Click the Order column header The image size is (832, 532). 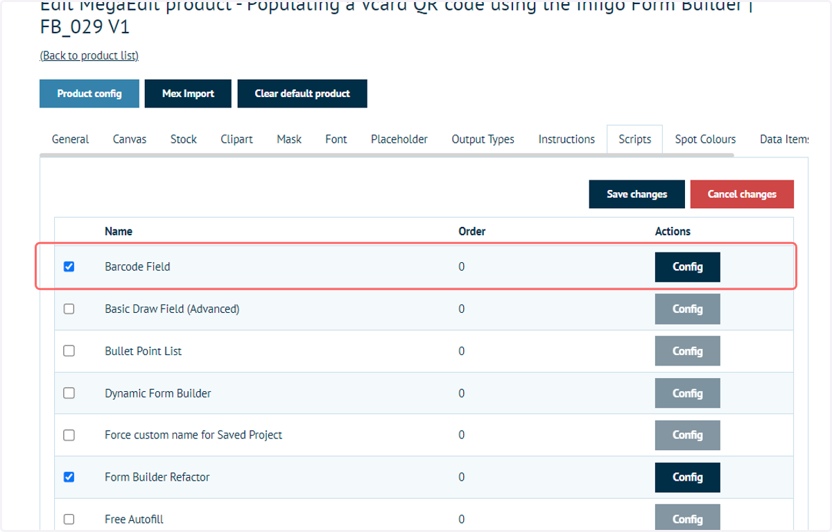pos(472,231)
